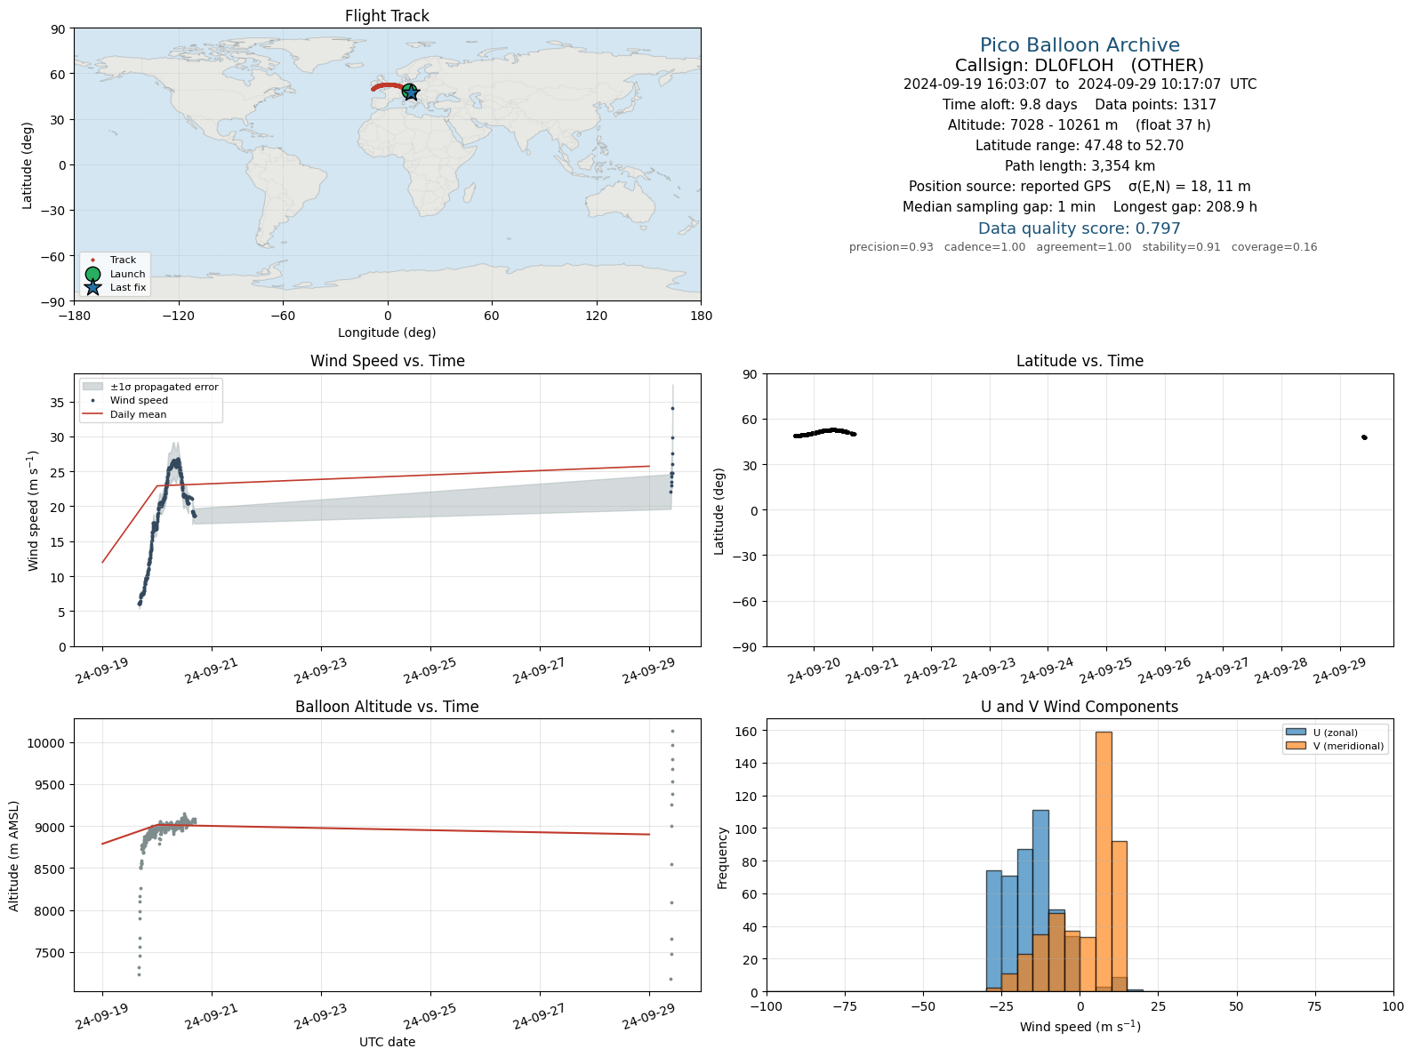
Task: Click the 'Wind speed (m s⁻¹)' y-axis label of the Wind Speed plot
Action: click(33, 511)
